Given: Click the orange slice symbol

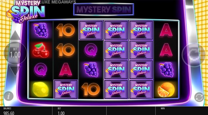Looking at the screenshot, I should pos(166,90).
